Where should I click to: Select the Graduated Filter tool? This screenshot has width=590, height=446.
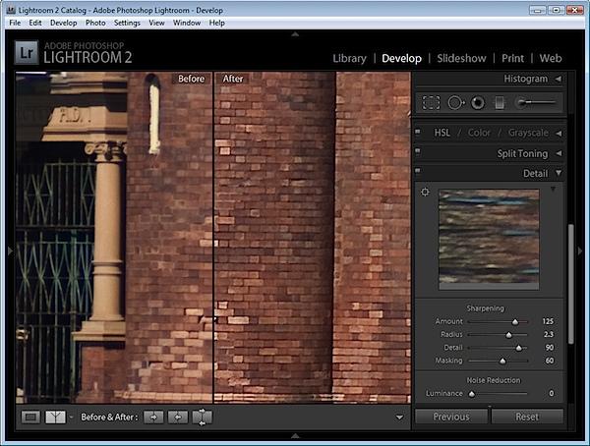point(500,103)
